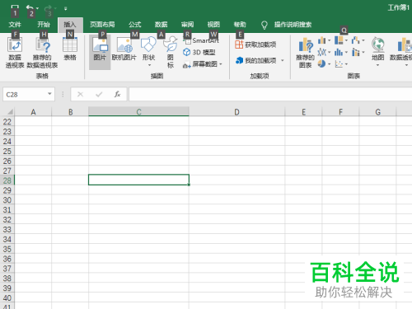The width and height of the screenshot is (412, 309).
Task: Insert a 数据透视表 PivotTable
Action: click(x=15, y=53)
